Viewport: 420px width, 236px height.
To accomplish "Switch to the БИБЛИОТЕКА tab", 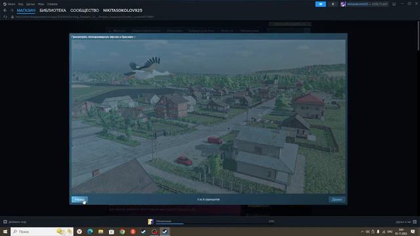I will (52, 10).
